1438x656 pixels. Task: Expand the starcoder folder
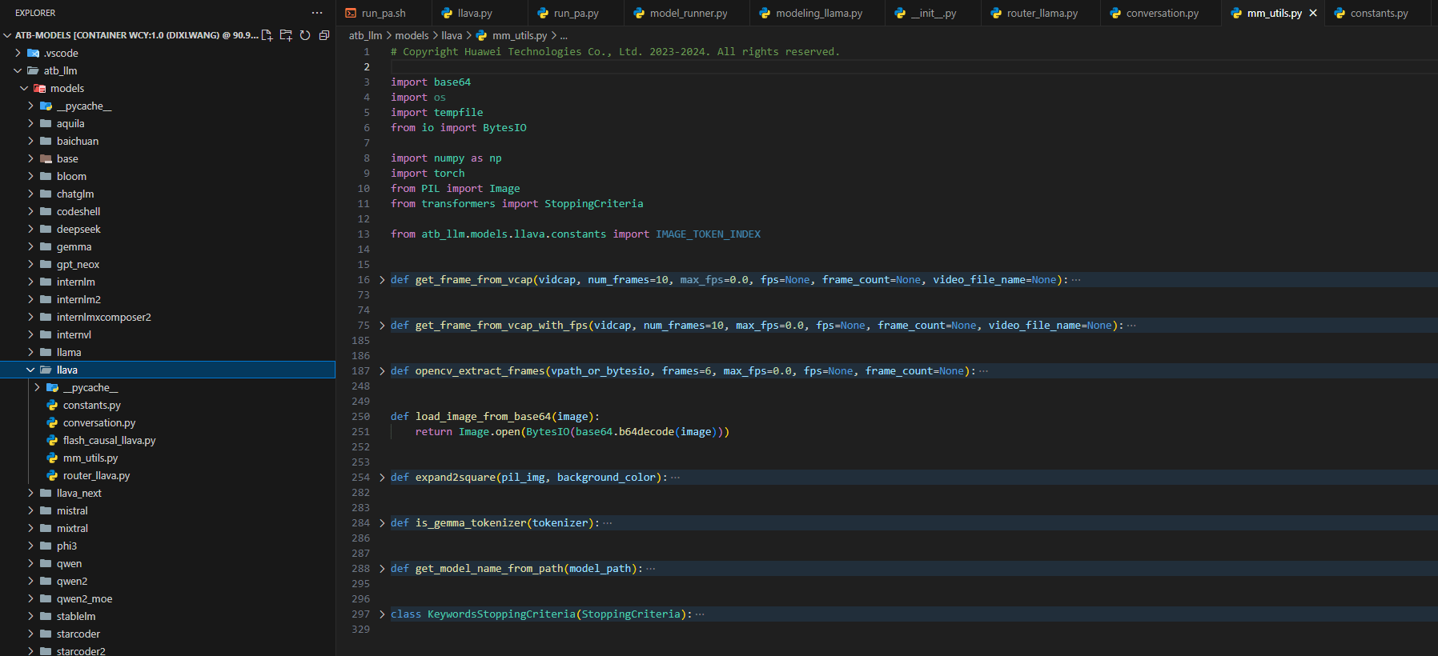tap(30, 634)
